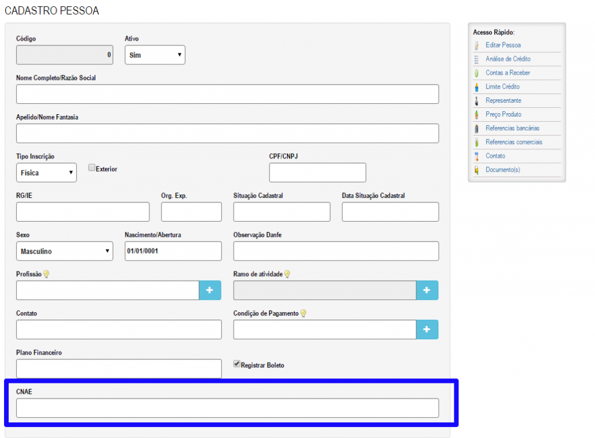Open Análise de Crédito from quick access
This screenshot has height=438, width=595.
508,59
